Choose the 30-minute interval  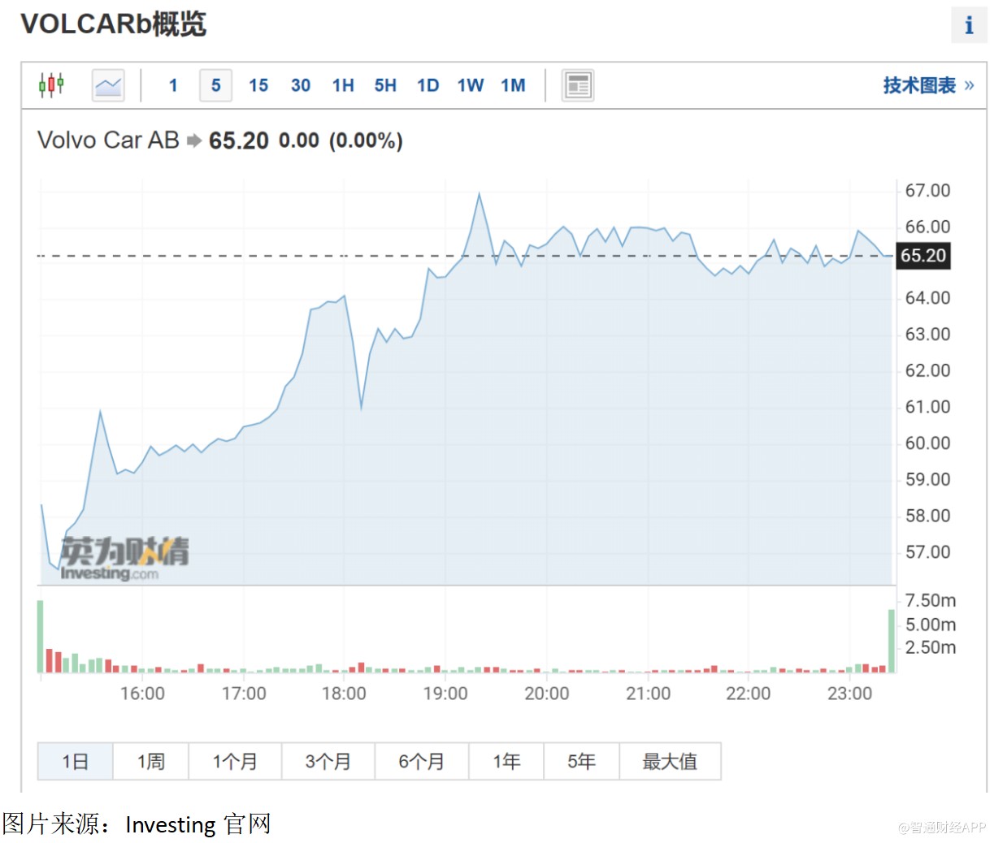[x=301, y=85]
